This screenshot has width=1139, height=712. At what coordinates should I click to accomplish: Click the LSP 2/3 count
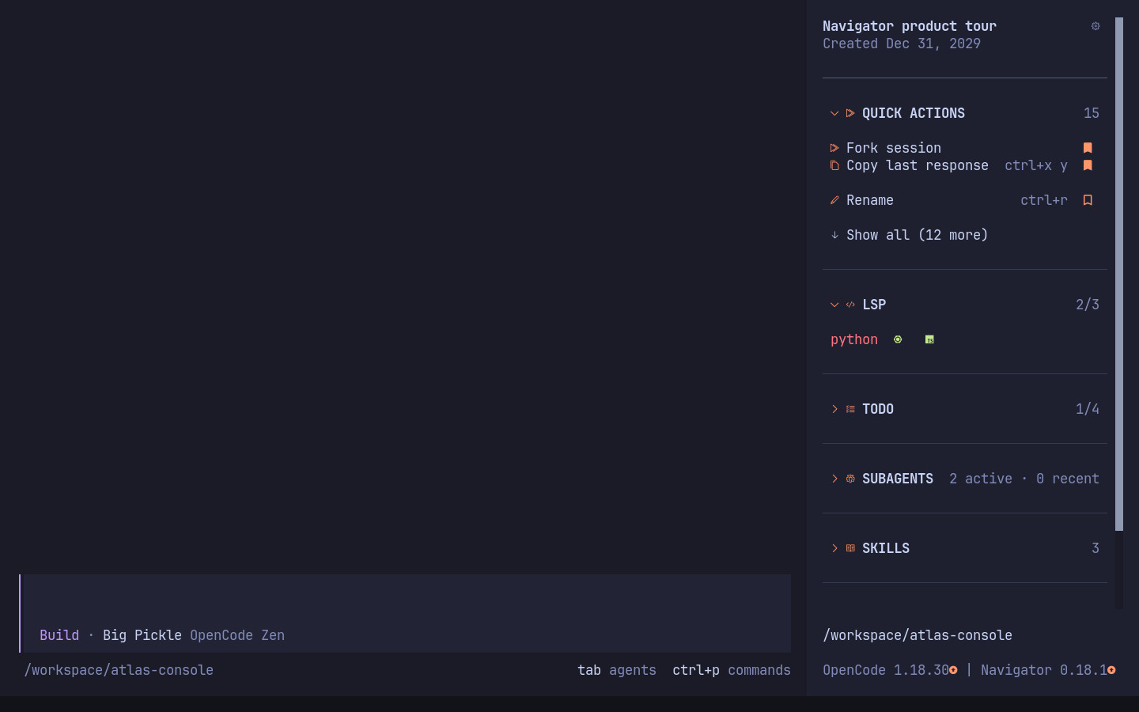coord(1088,305)
